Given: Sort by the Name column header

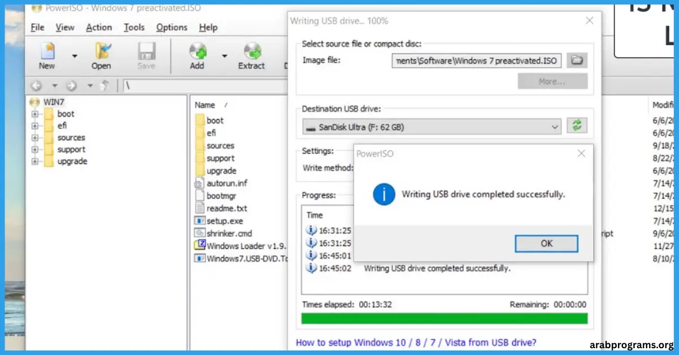Looking at the screenshot, I should click(205, 105).
